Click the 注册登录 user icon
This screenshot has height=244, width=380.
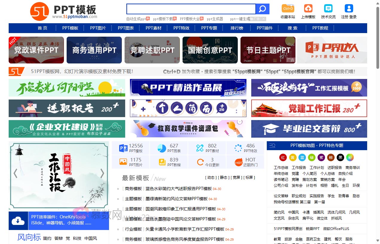coord(349,8)
